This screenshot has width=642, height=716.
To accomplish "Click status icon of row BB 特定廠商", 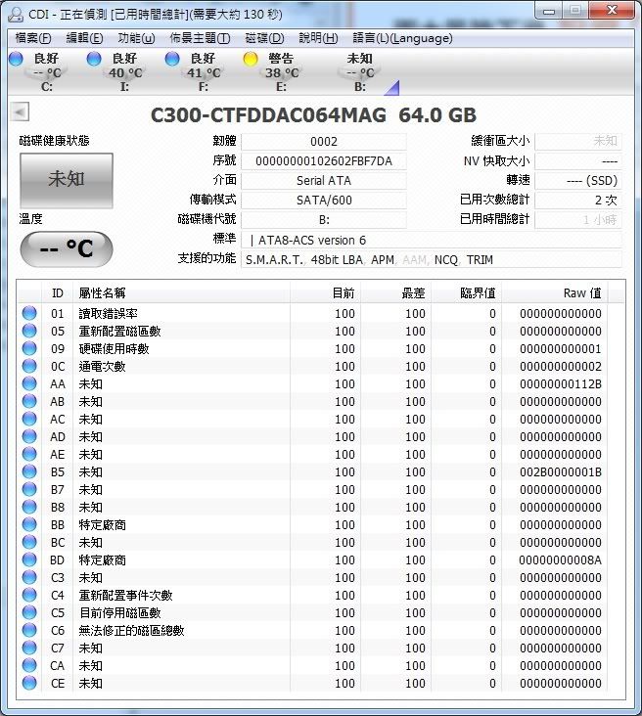I will coord(29,524).
